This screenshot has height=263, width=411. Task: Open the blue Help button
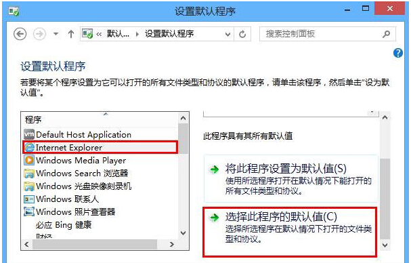pos(398,53)
